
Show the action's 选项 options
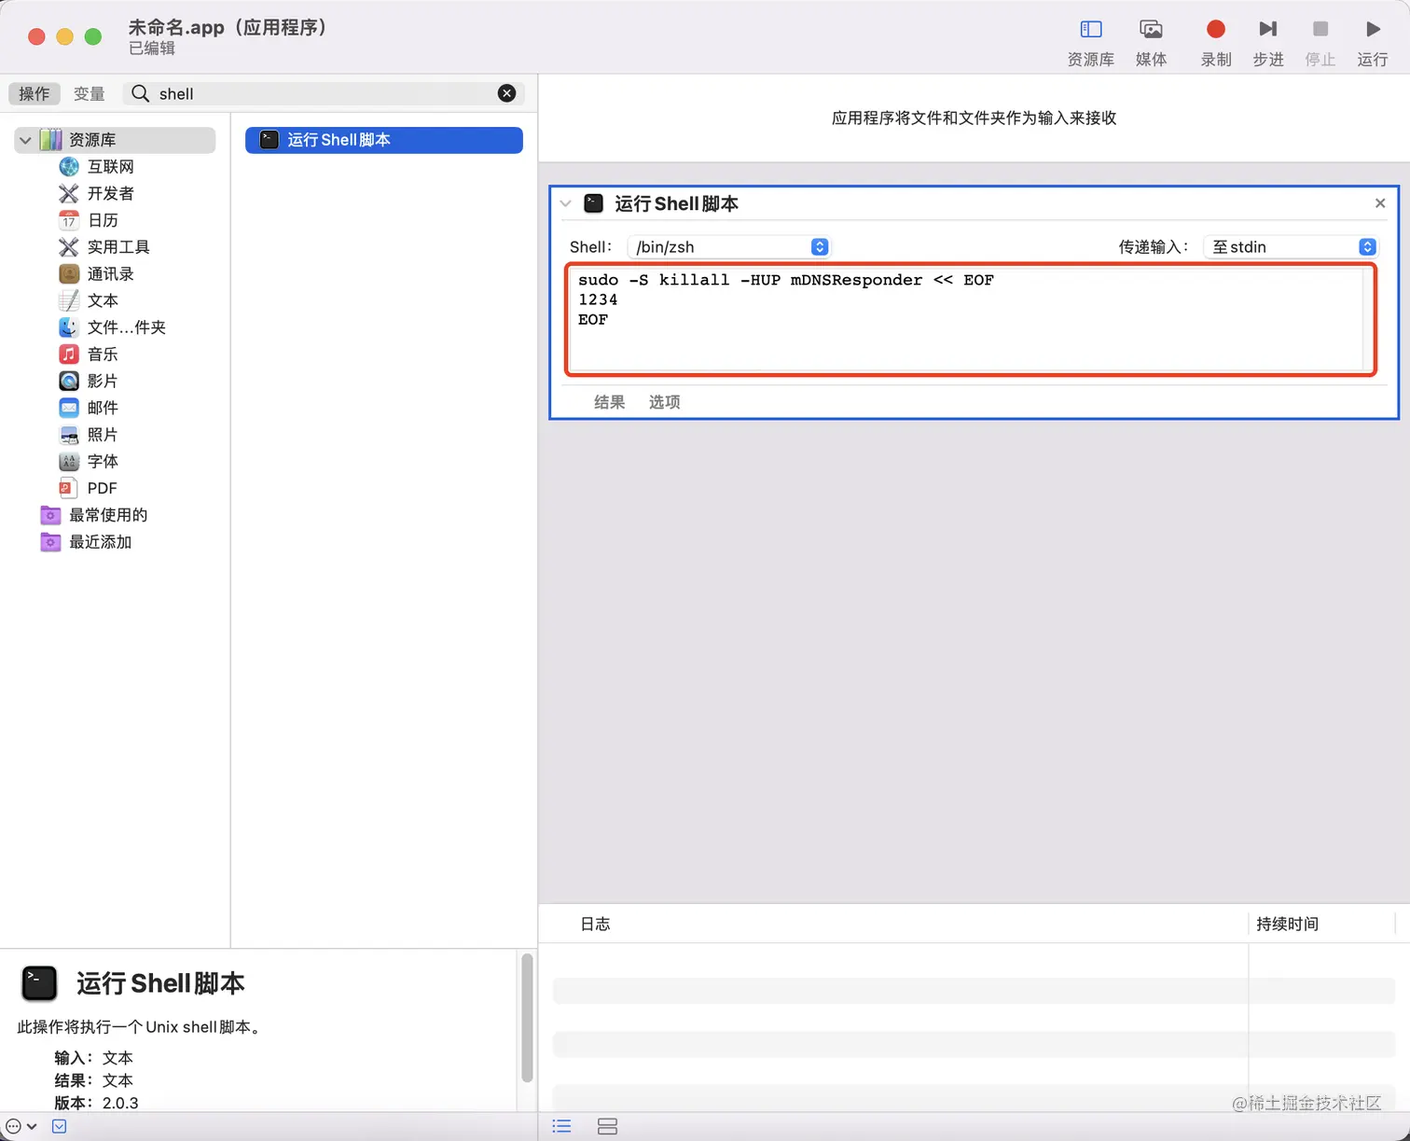[x=665, y=402]
